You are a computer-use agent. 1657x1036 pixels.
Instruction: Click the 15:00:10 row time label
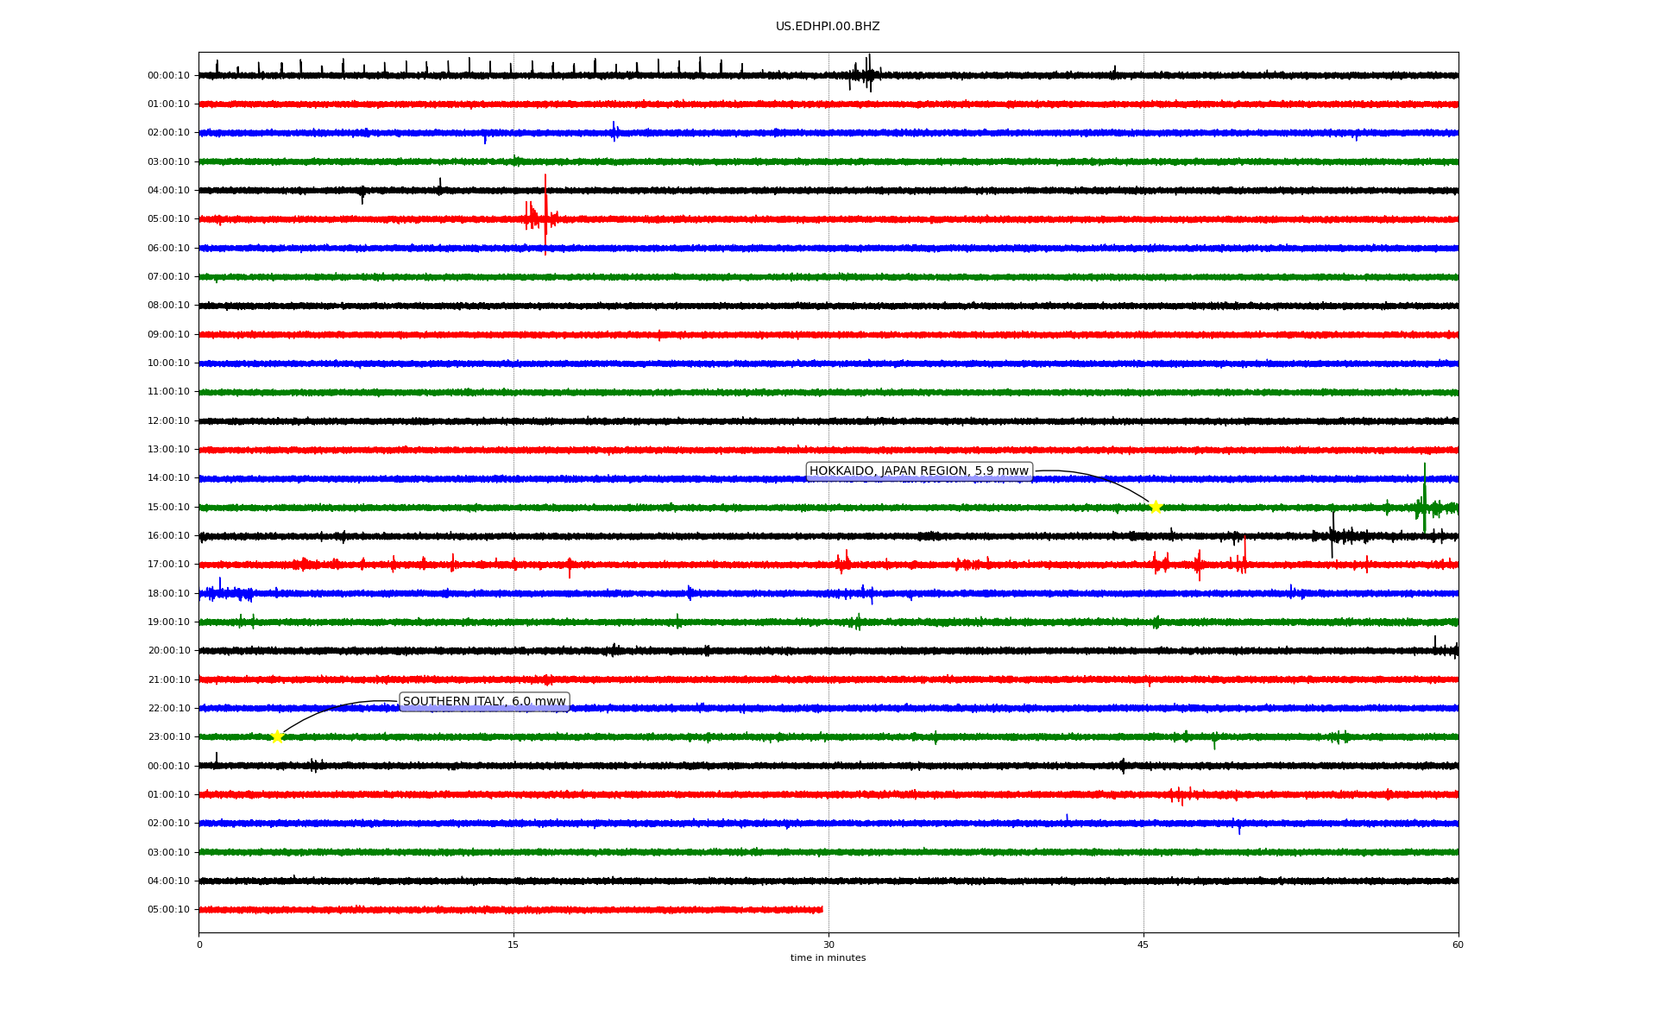(x=168, y=507)
